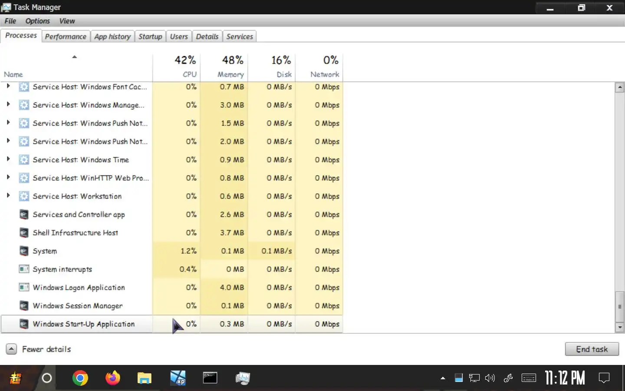Click the 0.1 MB/s disk value for System

(276, 251)
